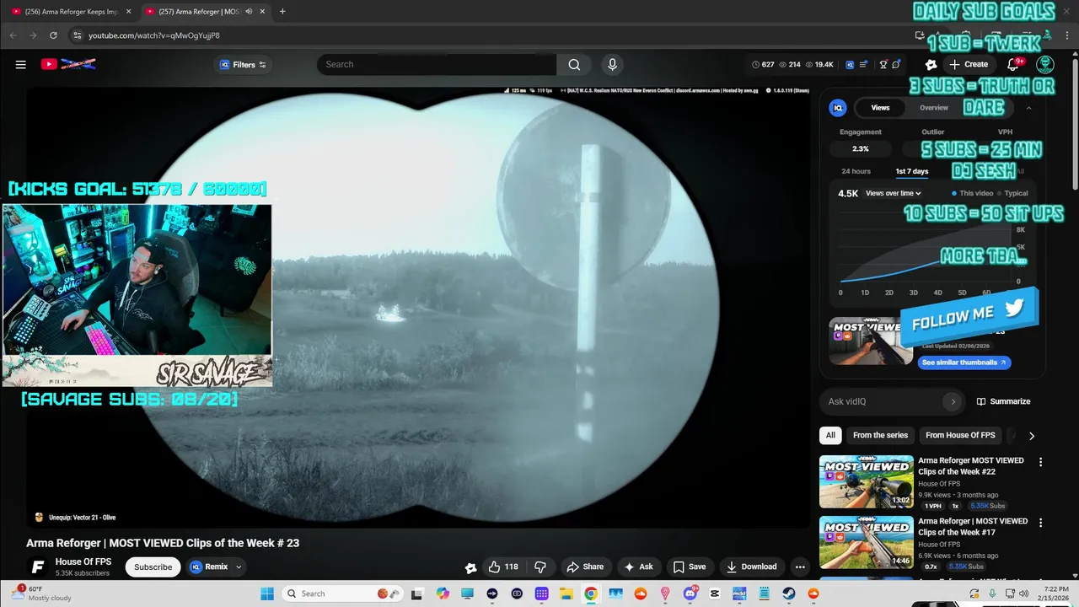Open weather widget showing 60°F

(x=42, y=594)
